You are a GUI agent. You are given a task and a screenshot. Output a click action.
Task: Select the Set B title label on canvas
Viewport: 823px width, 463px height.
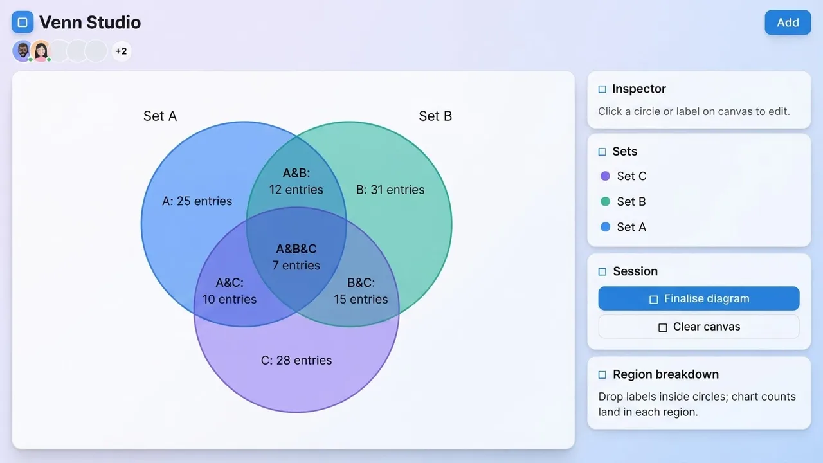click(x=435, y=116)
